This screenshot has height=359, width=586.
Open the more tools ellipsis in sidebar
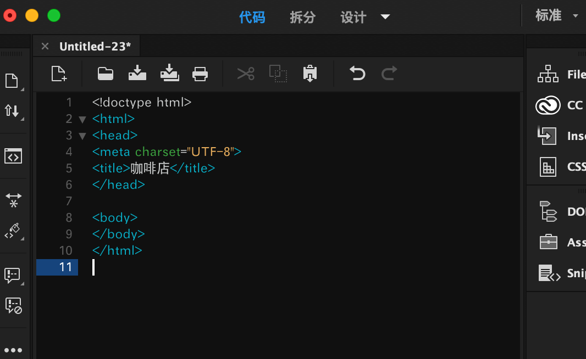[13, 350]
